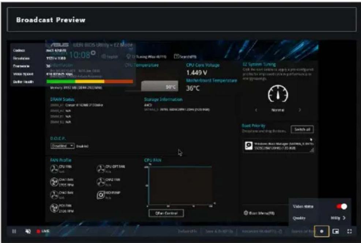The height and width of the screenshot is (243, 361).
Task: Select the Windows Boot Manager boot entry
Action: point(279,146)
